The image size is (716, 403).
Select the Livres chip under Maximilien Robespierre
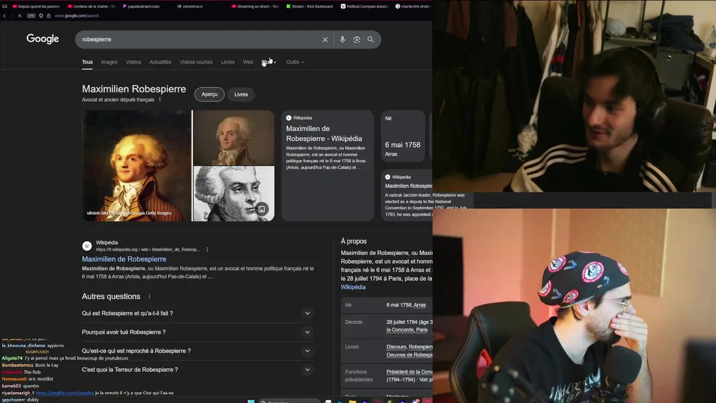[241, 95]
